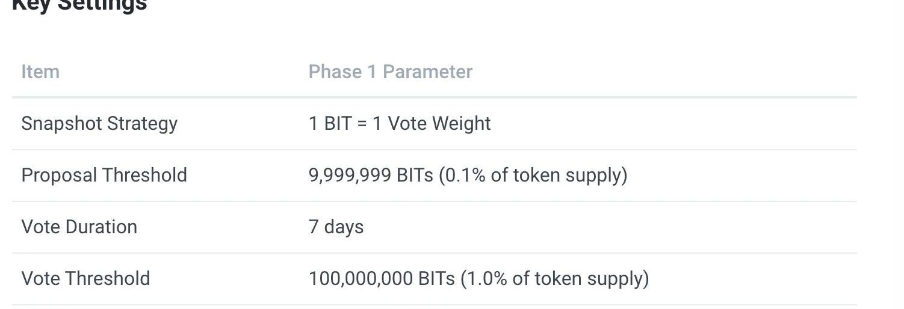
Task: Select the Vote Duration label
Action: click(79, 227)
